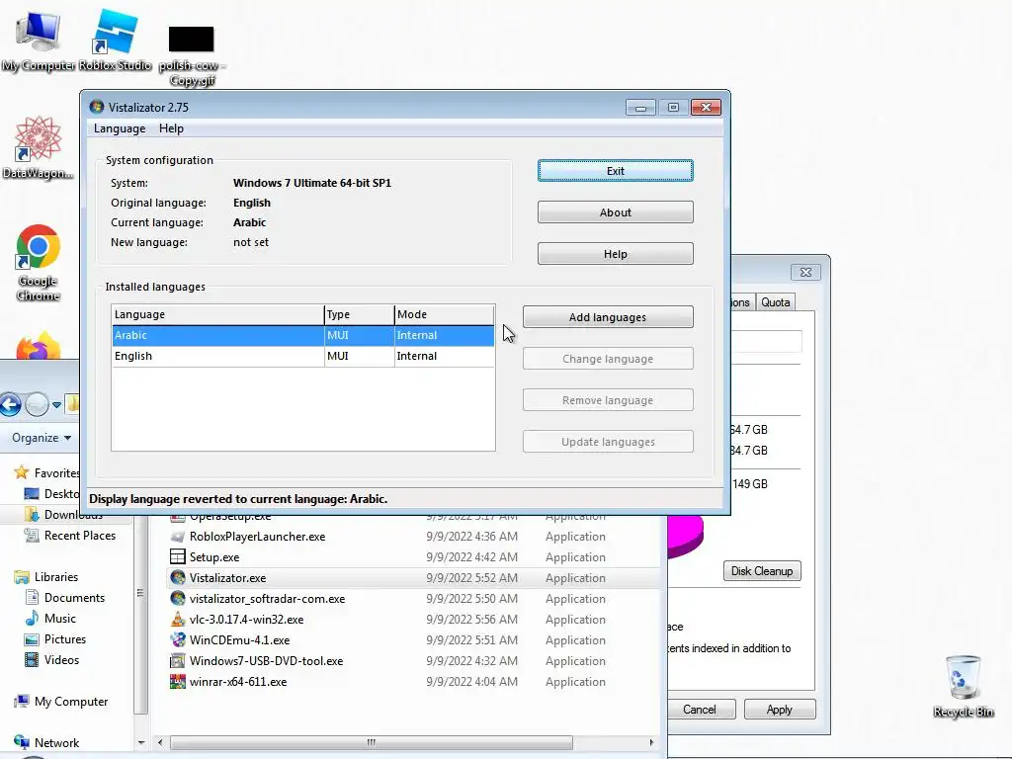The width and height of the screenshot is (1012, 759).
Task: Select Arabic row in installed languages
Action: coord(303,336)
